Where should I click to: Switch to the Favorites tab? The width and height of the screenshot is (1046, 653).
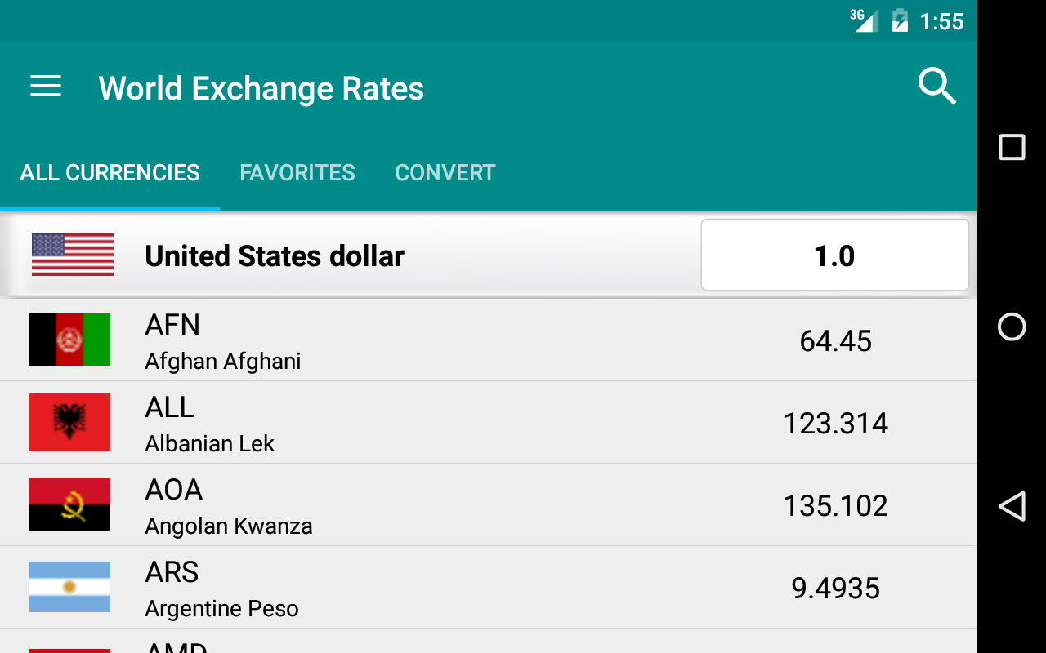tap(297, 173)
